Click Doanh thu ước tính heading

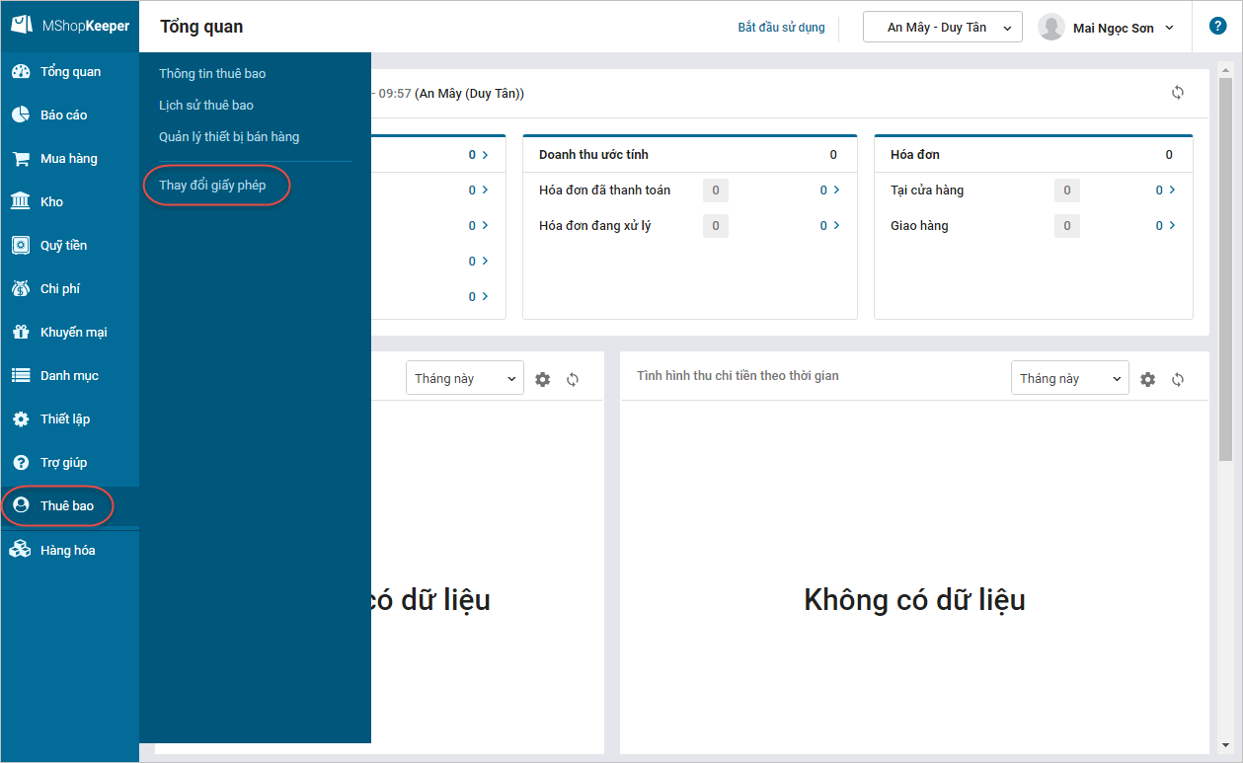593,155
